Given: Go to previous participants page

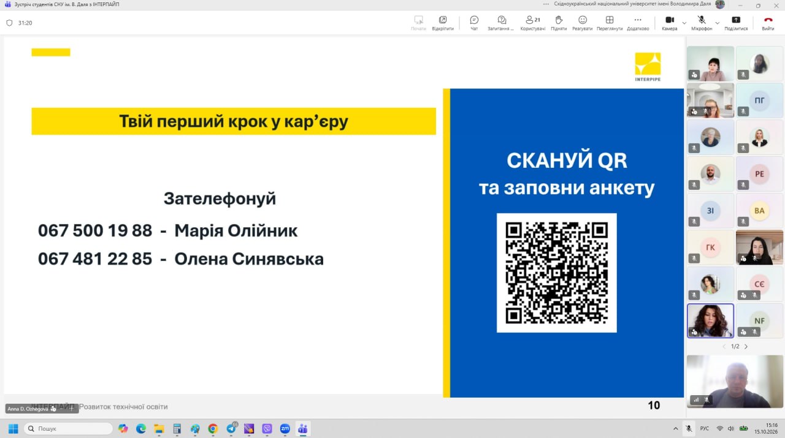Looking at the screenshot, I should (x=724, y=347).
